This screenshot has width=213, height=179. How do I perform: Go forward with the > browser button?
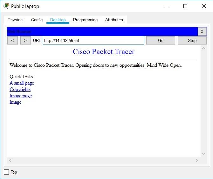[x=25, y=40]
